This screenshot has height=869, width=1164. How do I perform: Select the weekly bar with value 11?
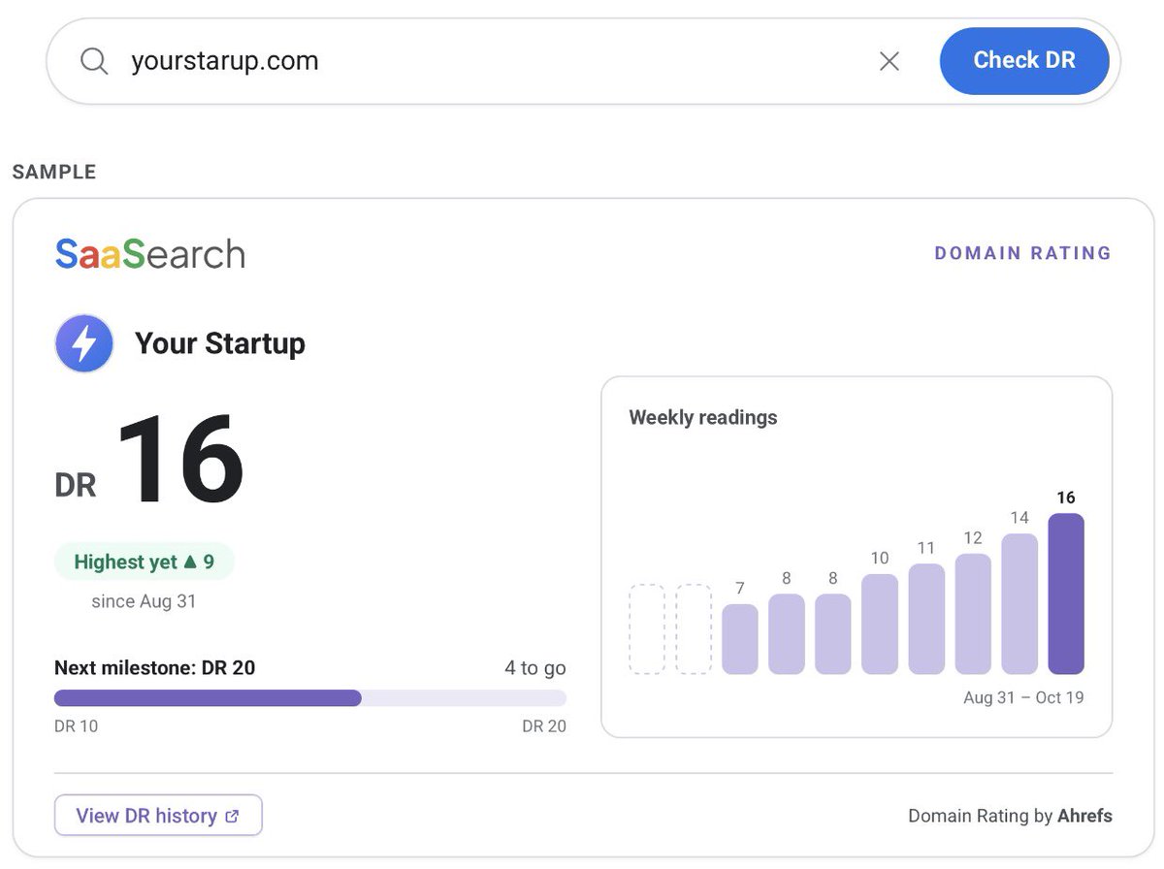point(926,619)
